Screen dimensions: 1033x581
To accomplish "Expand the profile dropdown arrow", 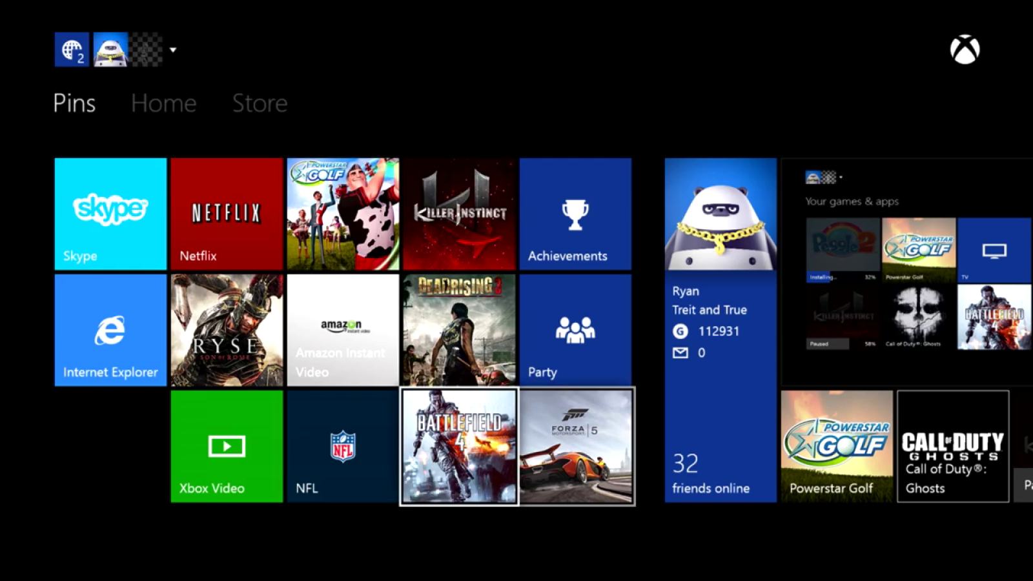I will pyautogui.click(x=173, y=50).
